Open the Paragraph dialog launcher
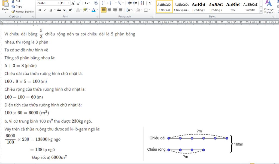279x164 pixels. click(x=152, y=17)
